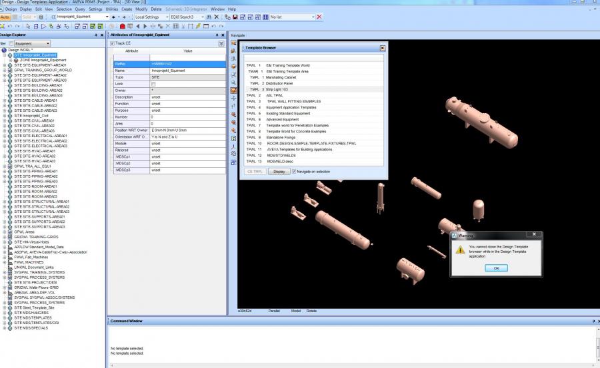Click the undo arrow icon in second toolbar
600x368 pixels.
(10, 27)
